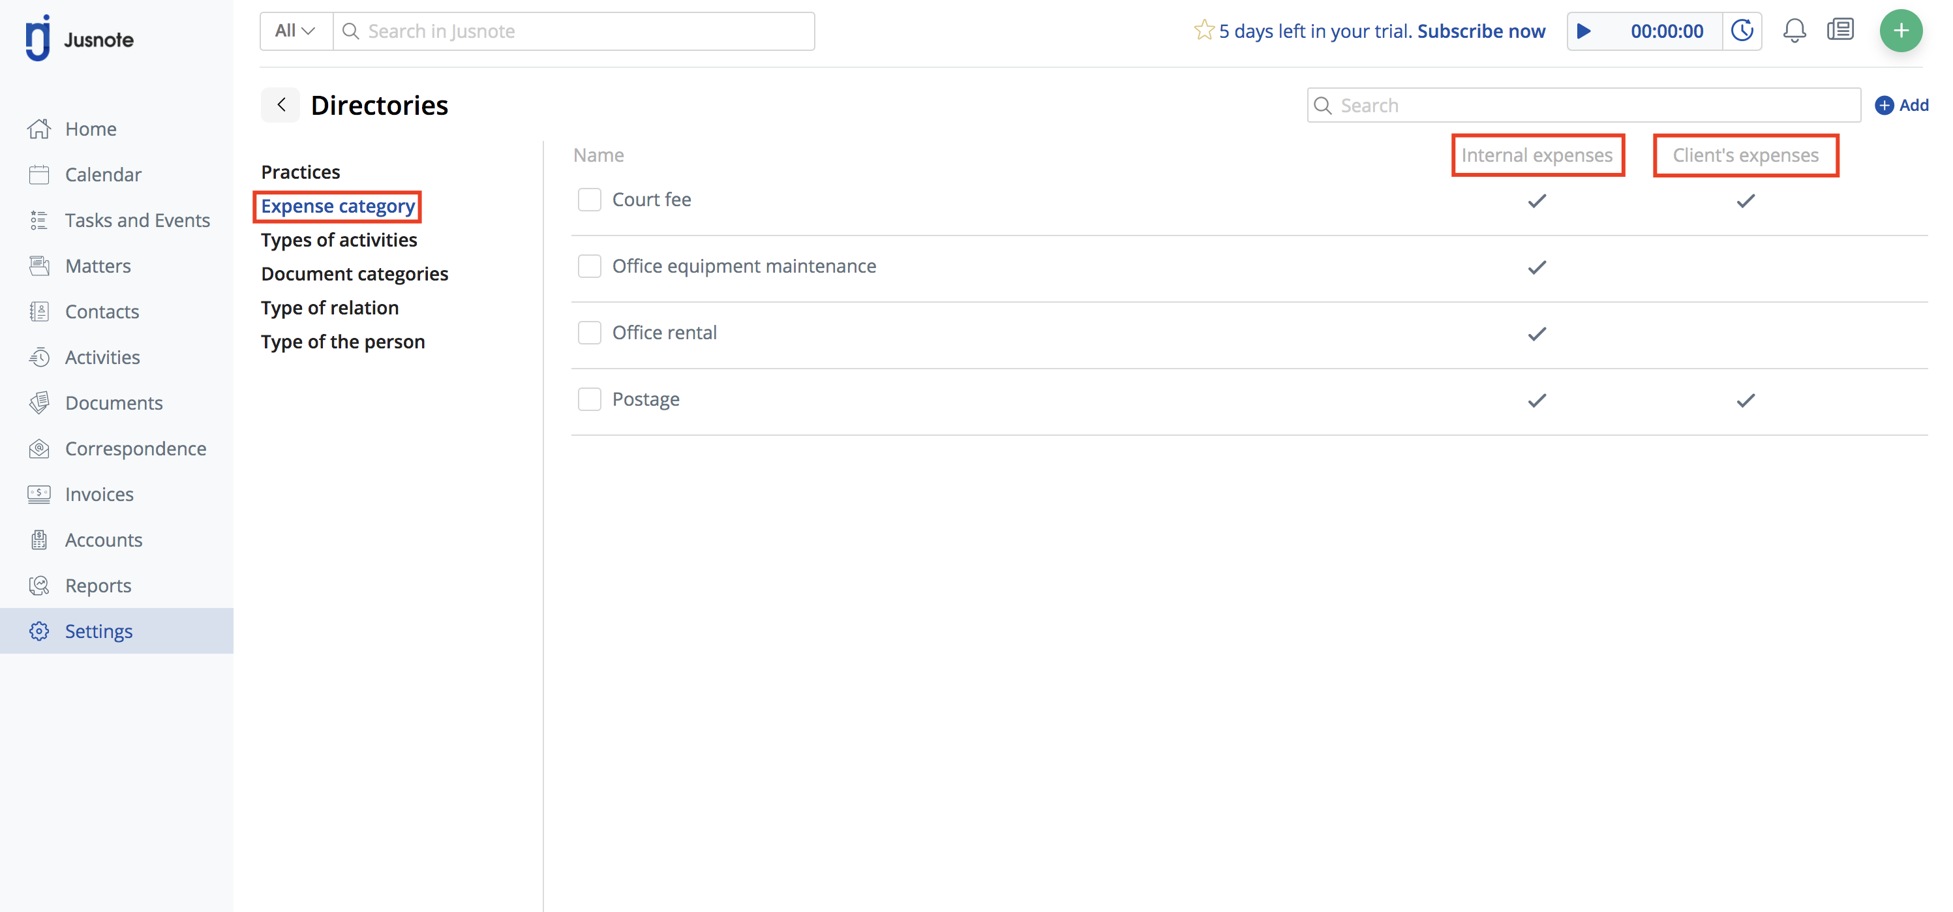Open the Activities section
The height and width of the screenshot is (912, 1953).
click(102, 357)
